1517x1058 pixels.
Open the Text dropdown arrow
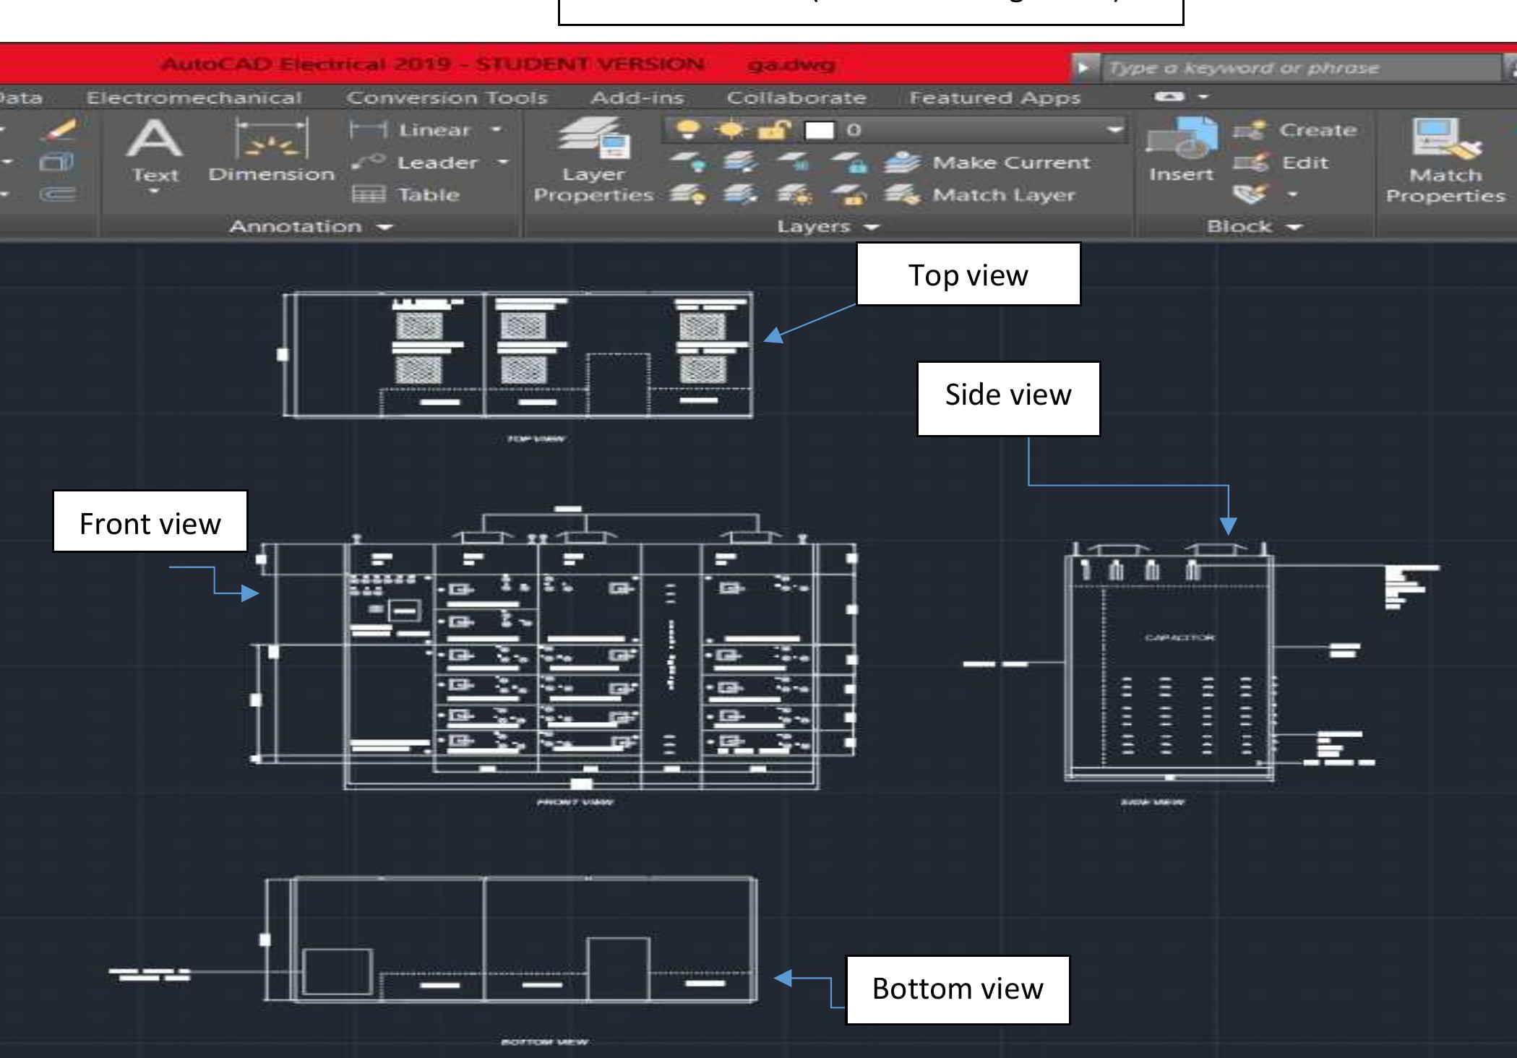click(154, 192)
